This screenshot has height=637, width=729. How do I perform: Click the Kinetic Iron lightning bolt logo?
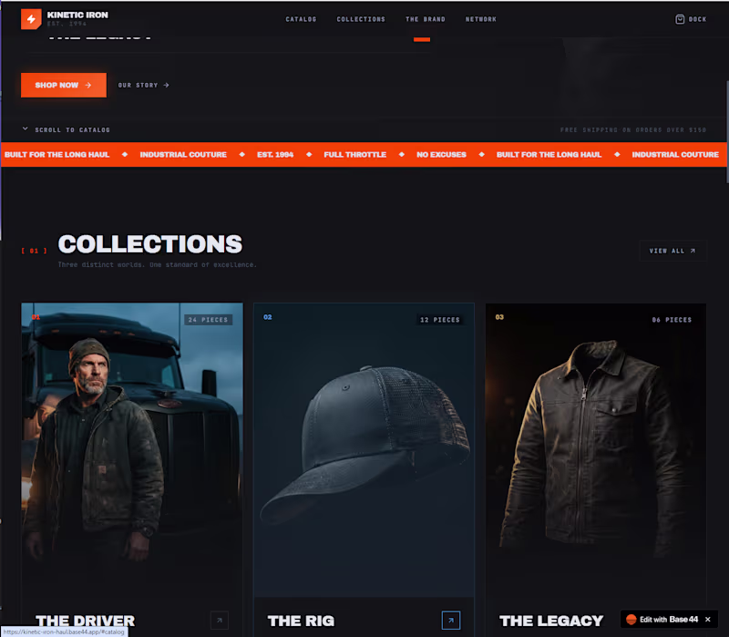click(x=31, y=19)
